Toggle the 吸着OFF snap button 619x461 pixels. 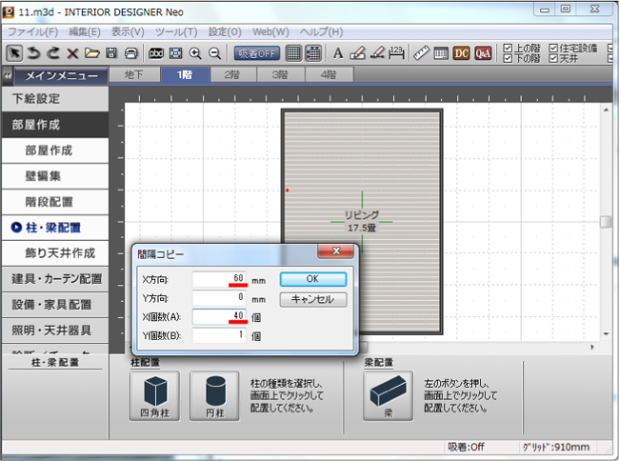tap(256, 52)
